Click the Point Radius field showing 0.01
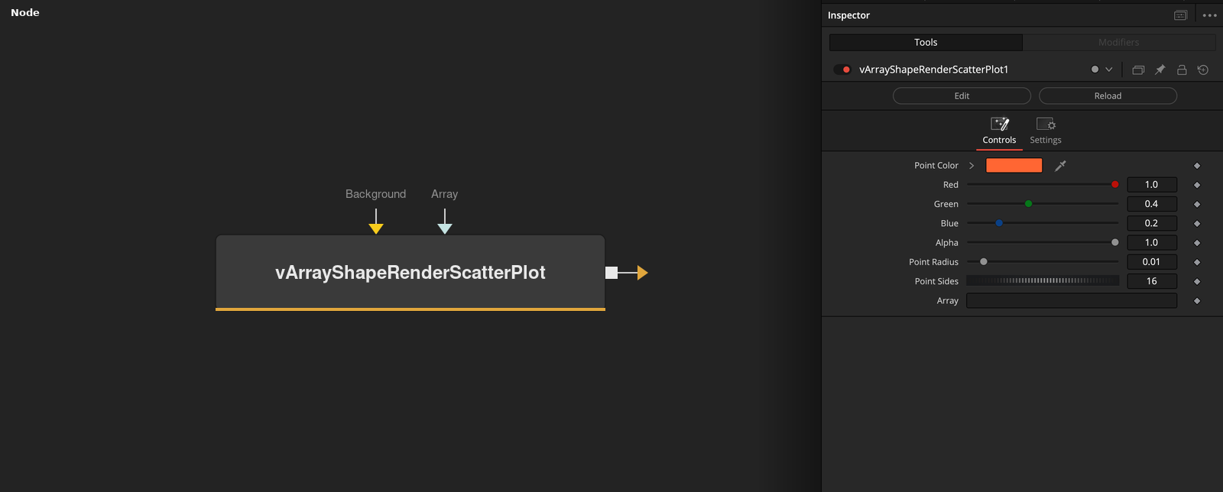This screenshot has height=492, width=1223. coord(1152,262)
